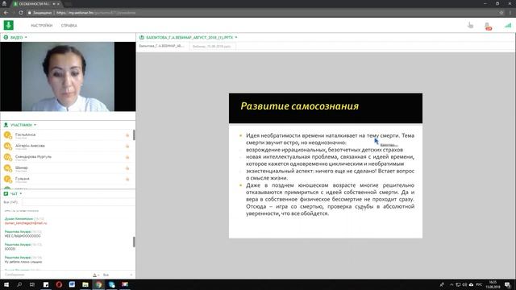Click the email link in the chat
Screen dimensions: 516x290
pyautogui.click(x=26, y=223)
